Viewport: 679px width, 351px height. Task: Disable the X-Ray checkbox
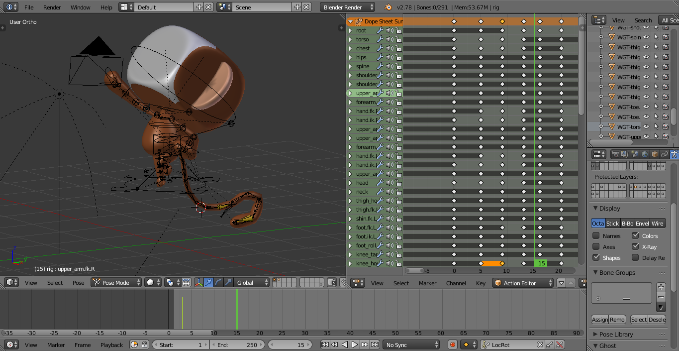coord(635,246)
